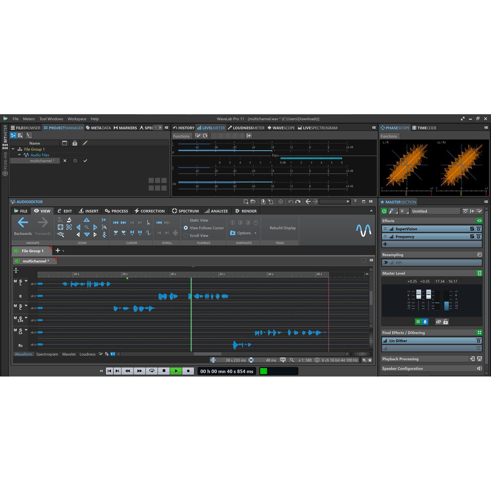Stop playback with the square stop button
Viewport: 491px width, 491px height.
[164, 371]
